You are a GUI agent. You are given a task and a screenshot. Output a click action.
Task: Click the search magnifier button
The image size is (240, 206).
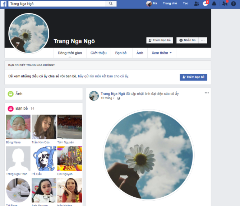(111, 4)
